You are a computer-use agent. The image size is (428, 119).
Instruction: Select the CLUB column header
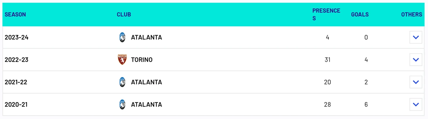point(124,15)
